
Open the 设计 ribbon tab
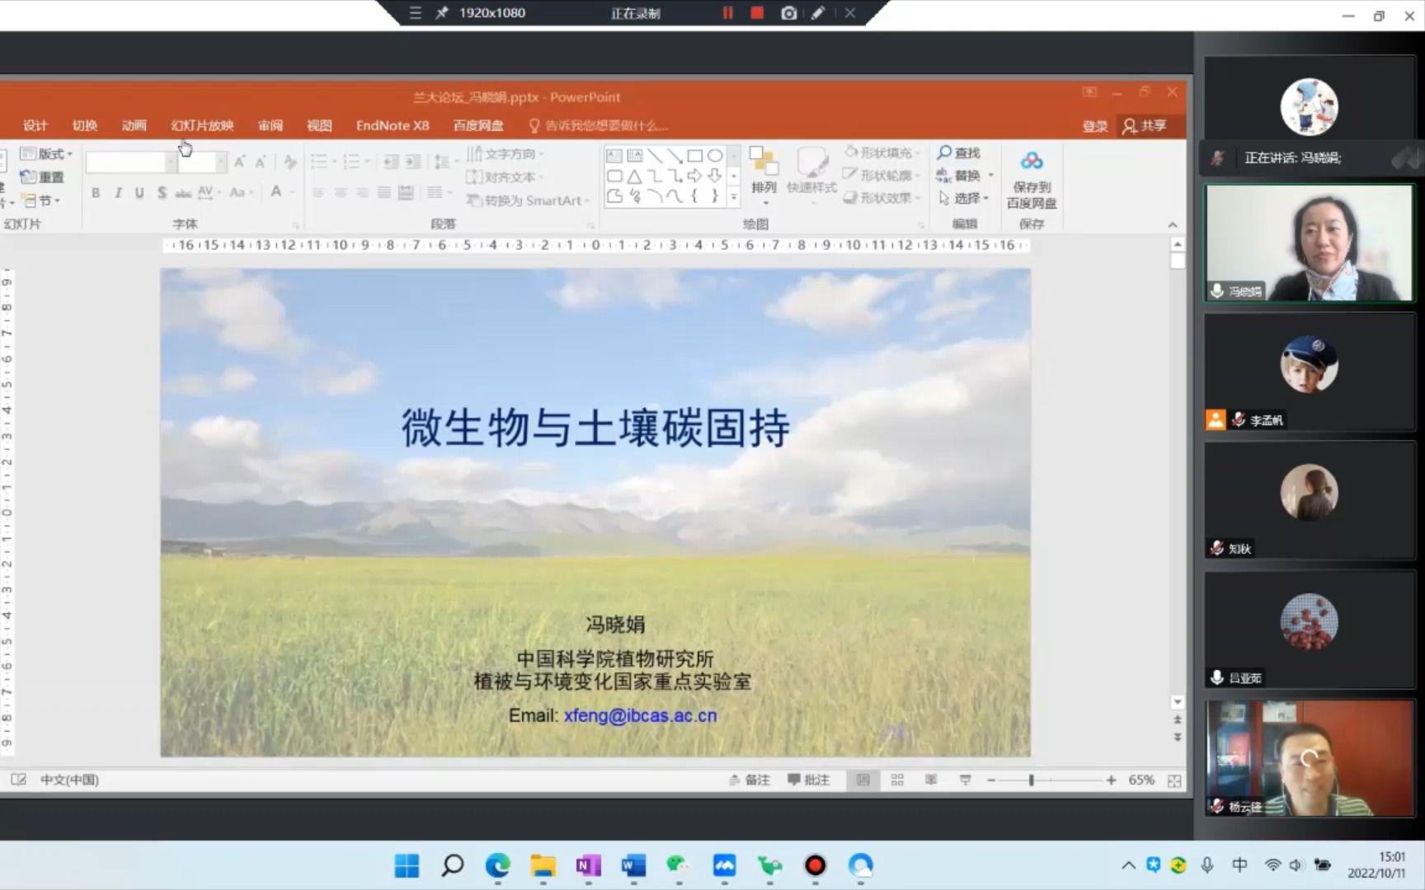click(x=35, y=125)
